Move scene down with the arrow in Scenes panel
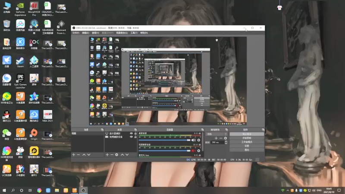The height and width of the screenshot is (194, 345). [x=89, y=155]
